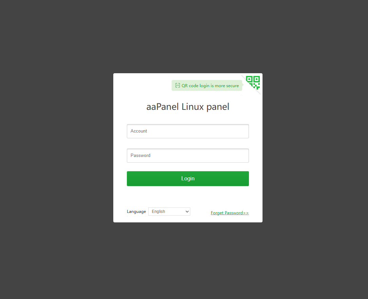Click the 'QR code login is more secure' tip
The image size is (368, 299).
tap(207, 85)
